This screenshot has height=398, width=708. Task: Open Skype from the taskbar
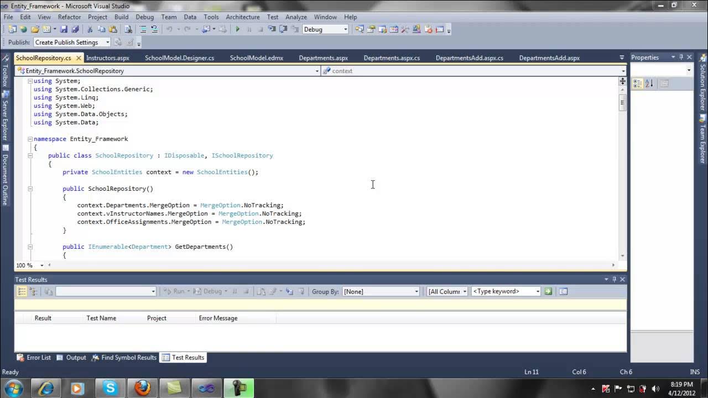[110, 387]
